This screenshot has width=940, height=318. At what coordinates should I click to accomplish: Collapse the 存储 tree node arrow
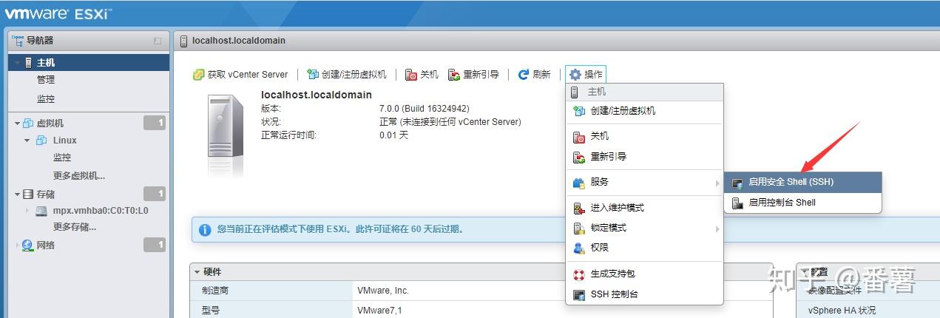click(x=17, y=194)
